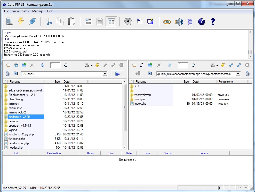Viewport: 255px width, 192px height.
Task: Open the View menu
Action: pyautogui.click(x=15, y=11)
